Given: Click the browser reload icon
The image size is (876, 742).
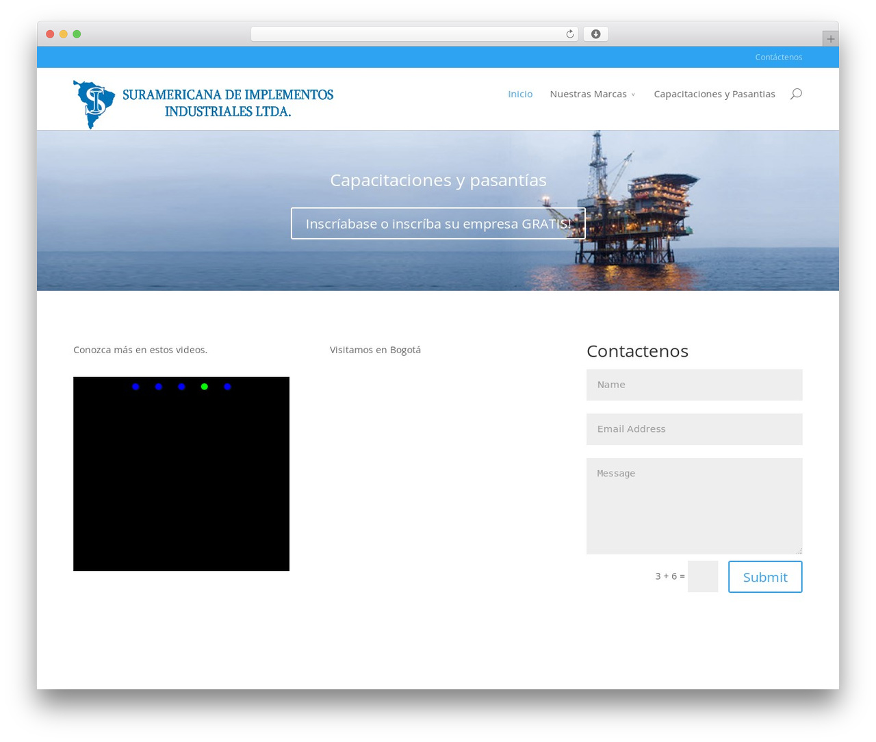Looking at the screenshot, I should coord(570,34).
